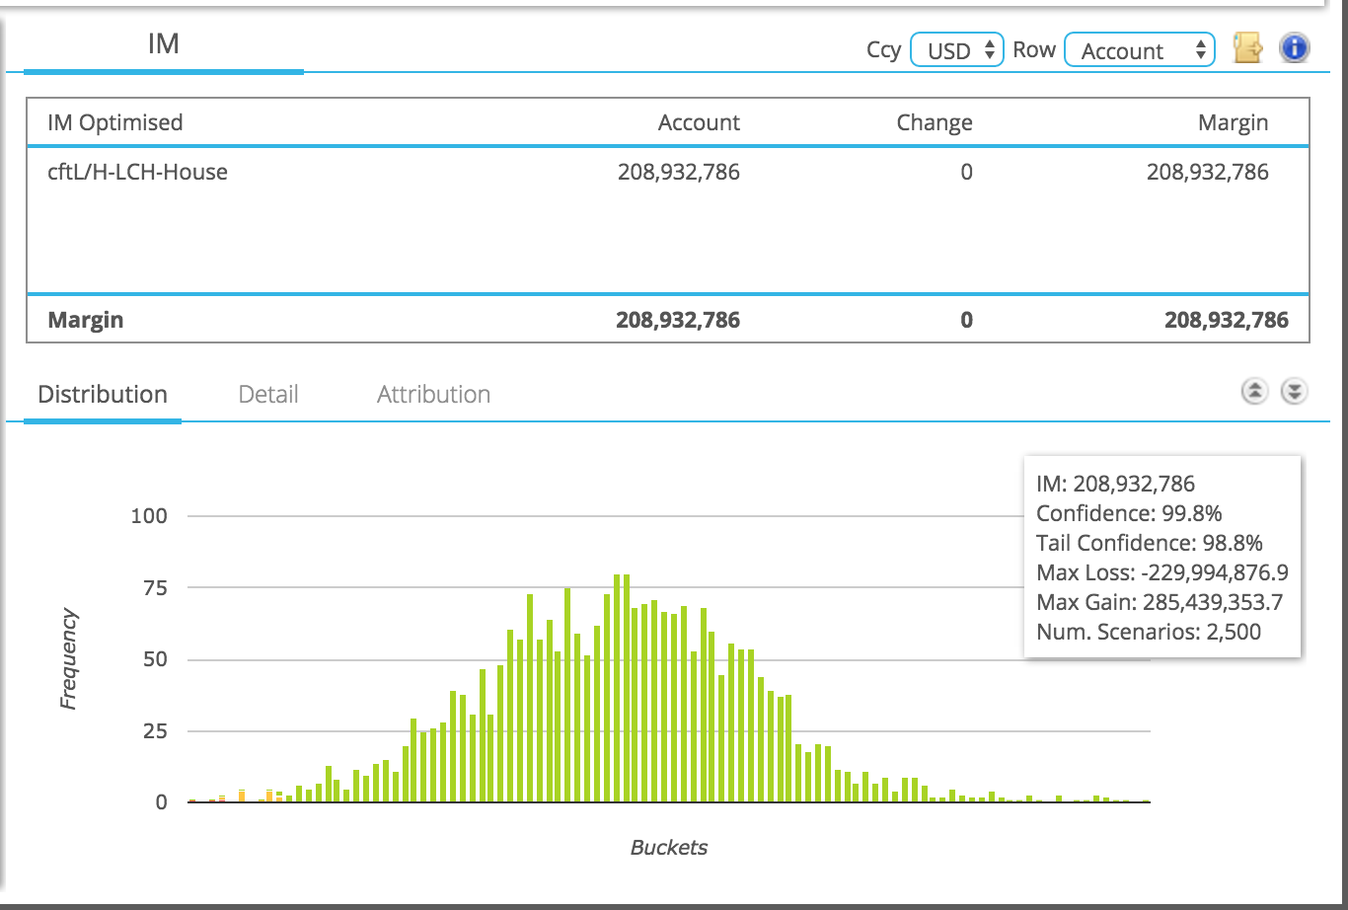Click the 75 y-axis tick label
Screen dimensions: 1348x910
pos(155,587)
